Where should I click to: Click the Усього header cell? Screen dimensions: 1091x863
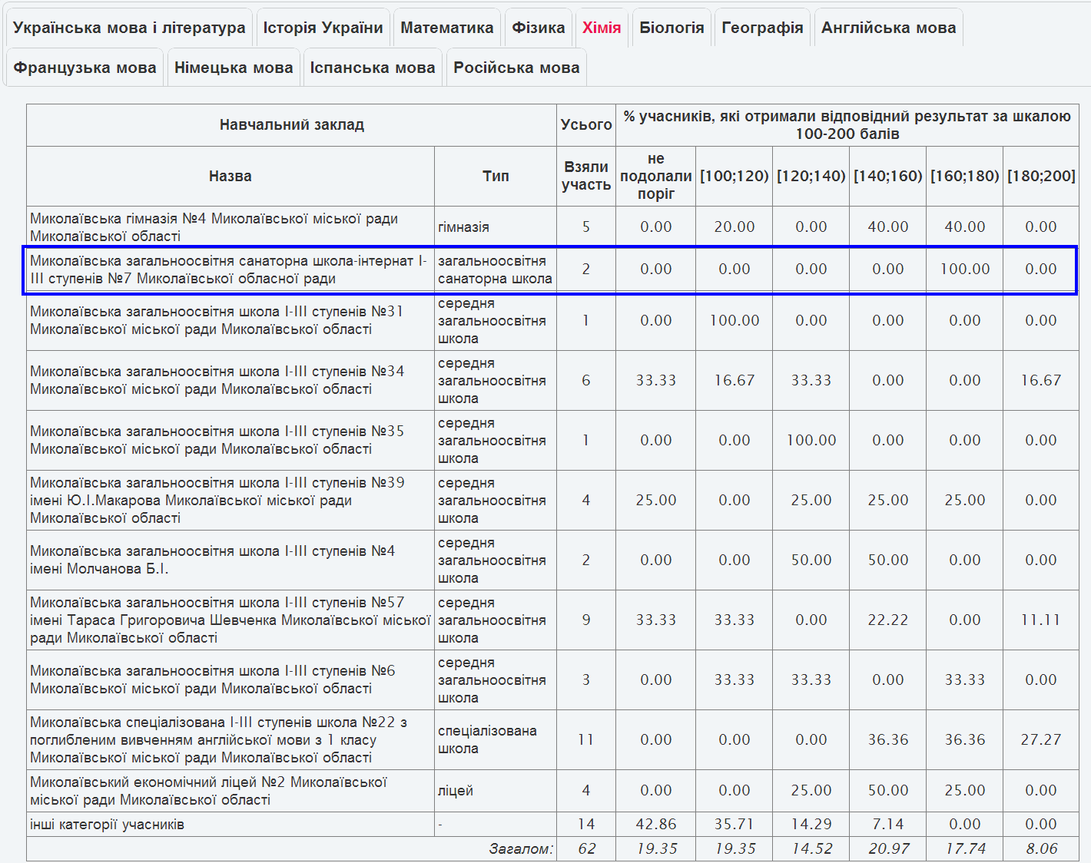[586, 125]
